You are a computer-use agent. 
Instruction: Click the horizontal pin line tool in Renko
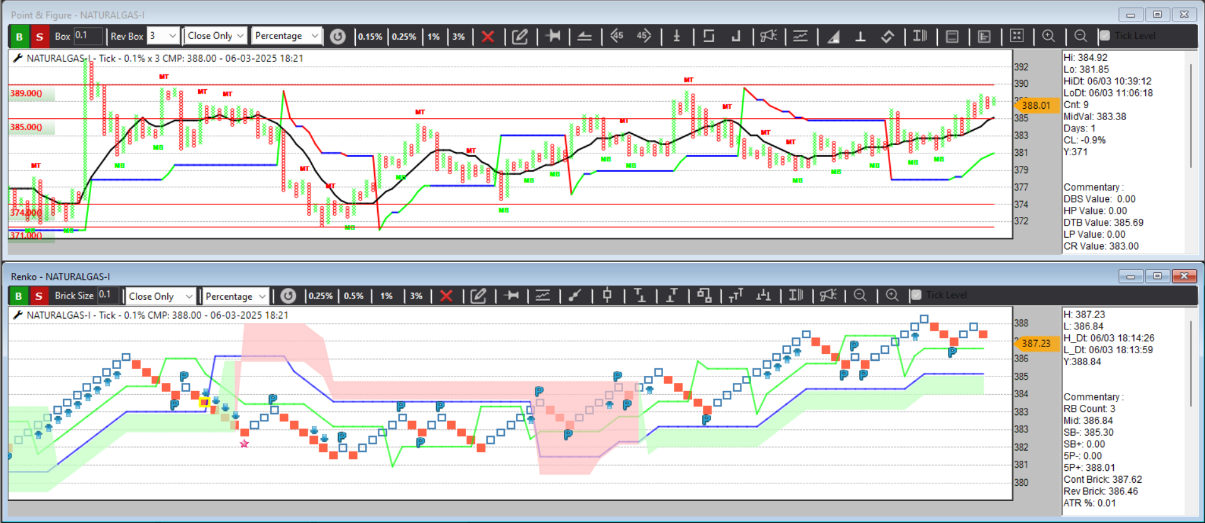(512, 295)
